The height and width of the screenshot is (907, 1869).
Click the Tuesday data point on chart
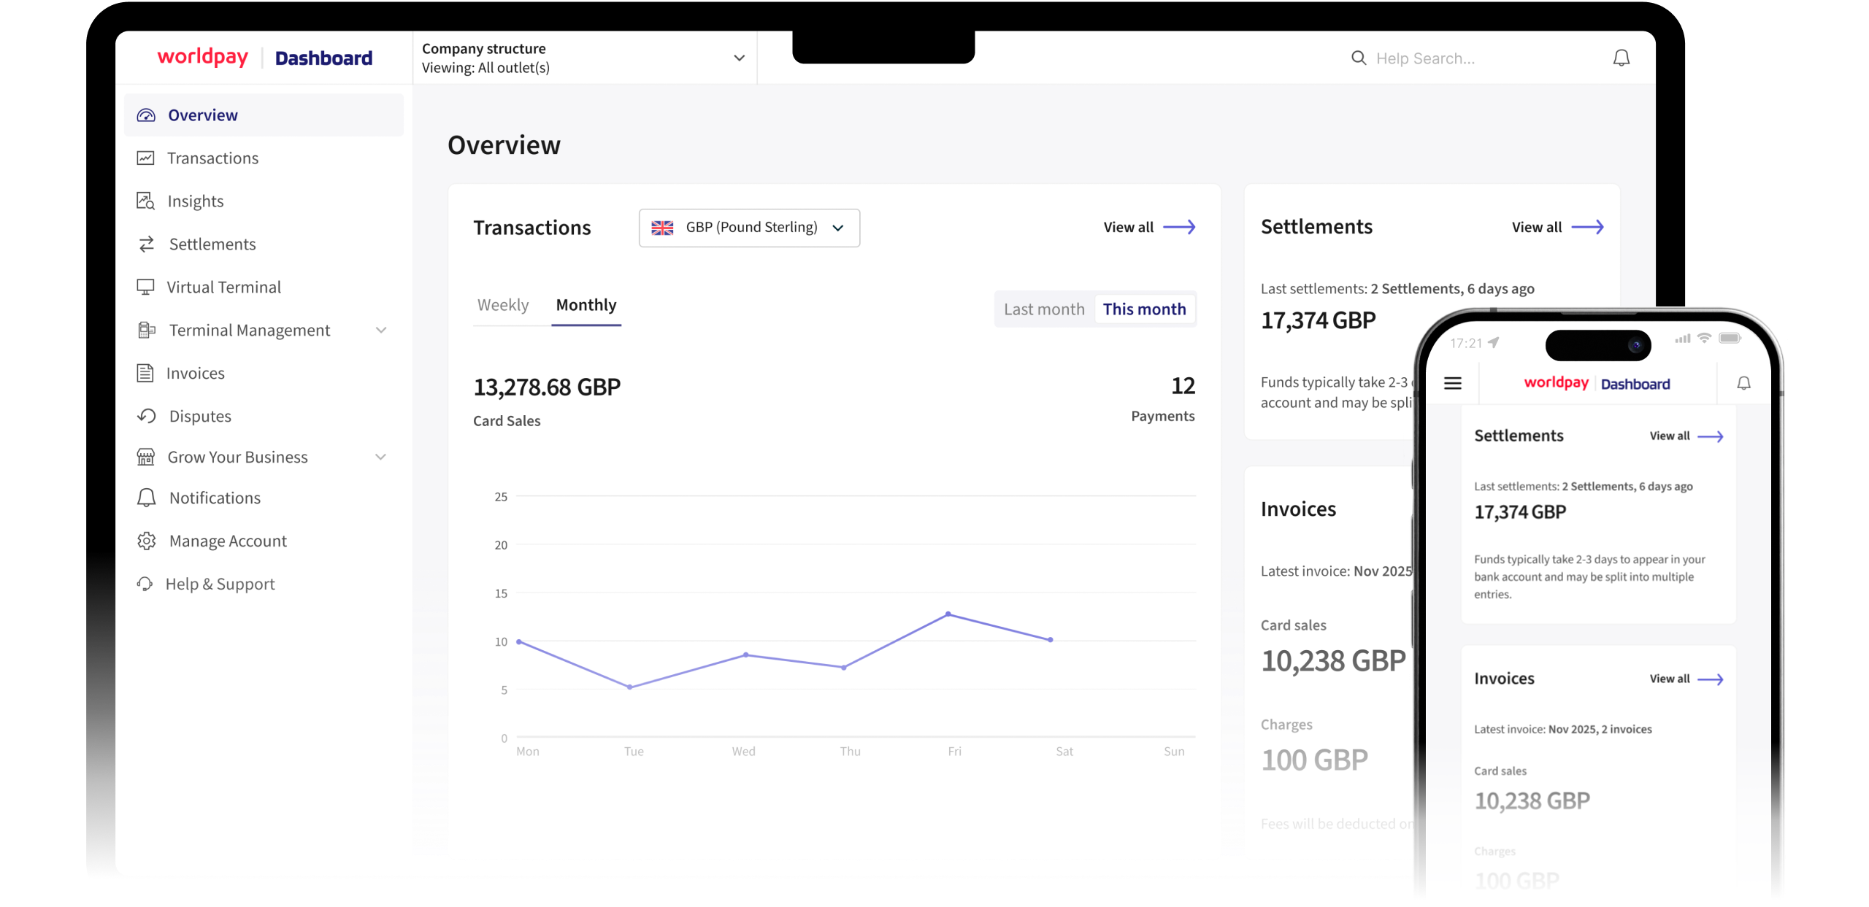pyautogui.click(x=630, y=687)
